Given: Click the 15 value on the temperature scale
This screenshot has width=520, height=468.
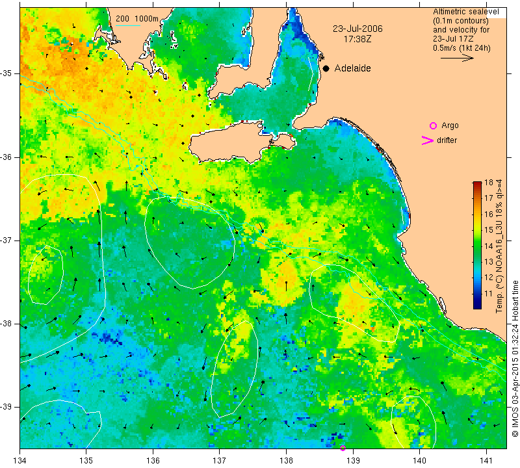Looking at the screenshot, I should pos(489,230).
